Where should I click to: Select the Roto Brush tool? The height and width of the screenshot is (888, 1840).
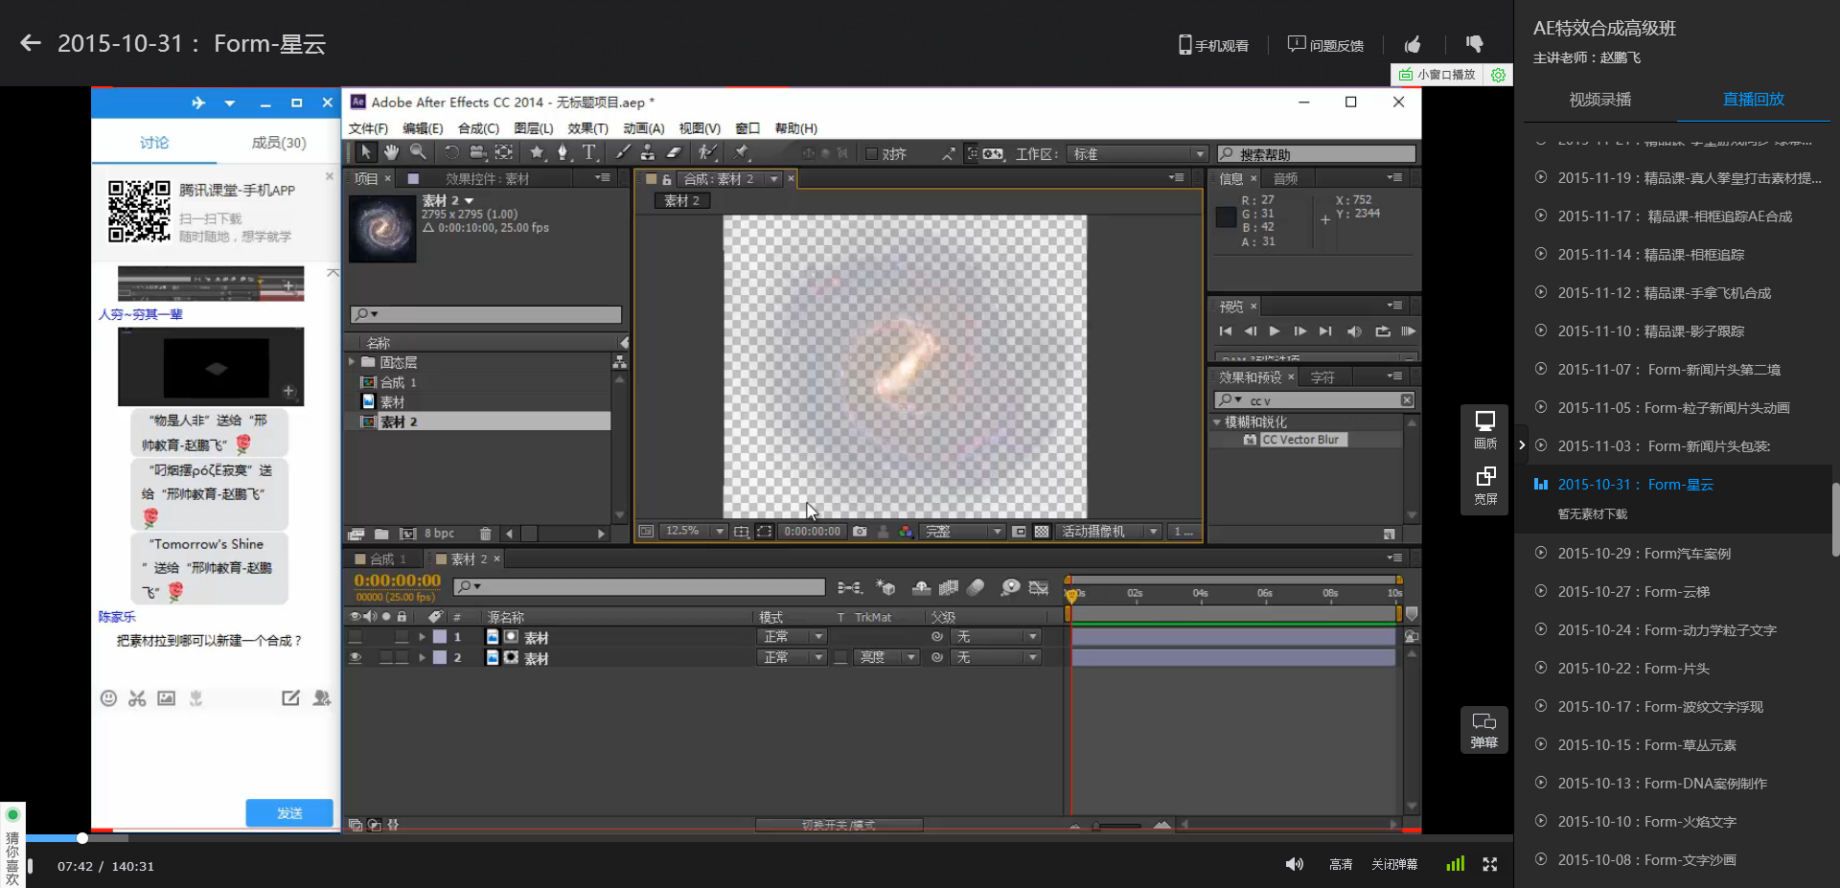(x=707, y=153)
